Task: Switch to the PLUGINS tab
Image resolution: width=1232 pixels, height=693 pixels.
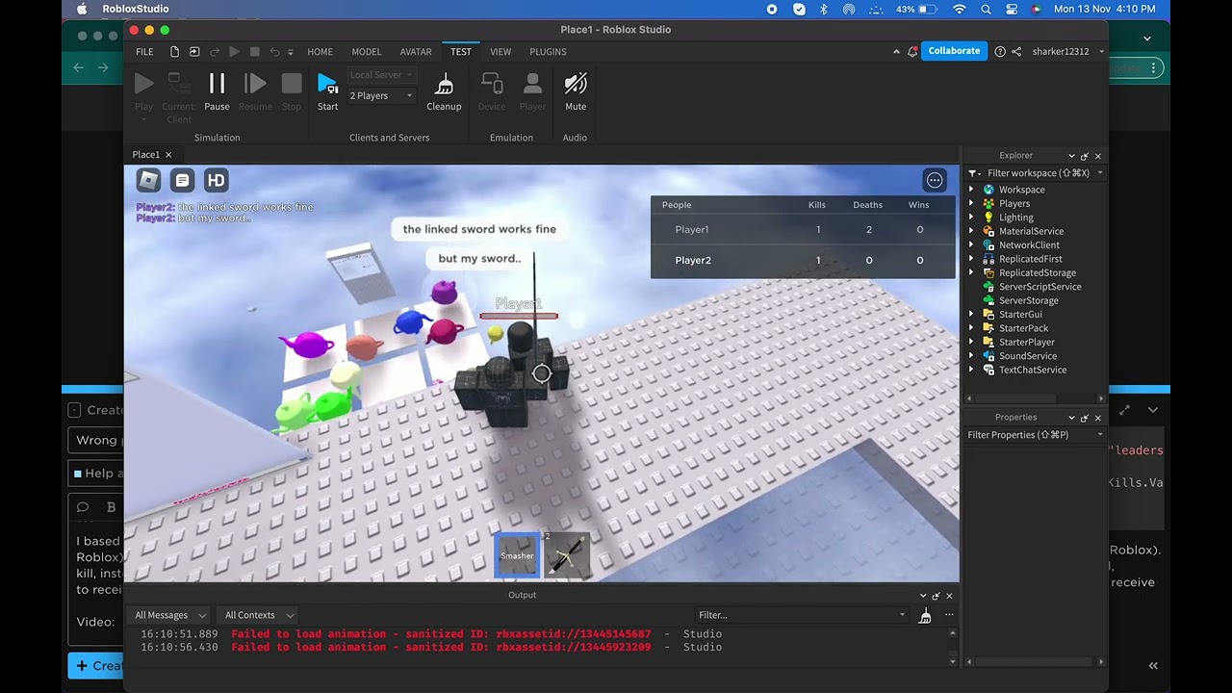Action: pyautogui.click(x=548, y=52)
